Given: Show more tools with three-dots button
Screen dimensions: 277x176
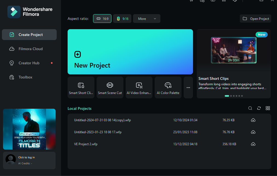Looking at the screenshot, I should pos(188,87).
